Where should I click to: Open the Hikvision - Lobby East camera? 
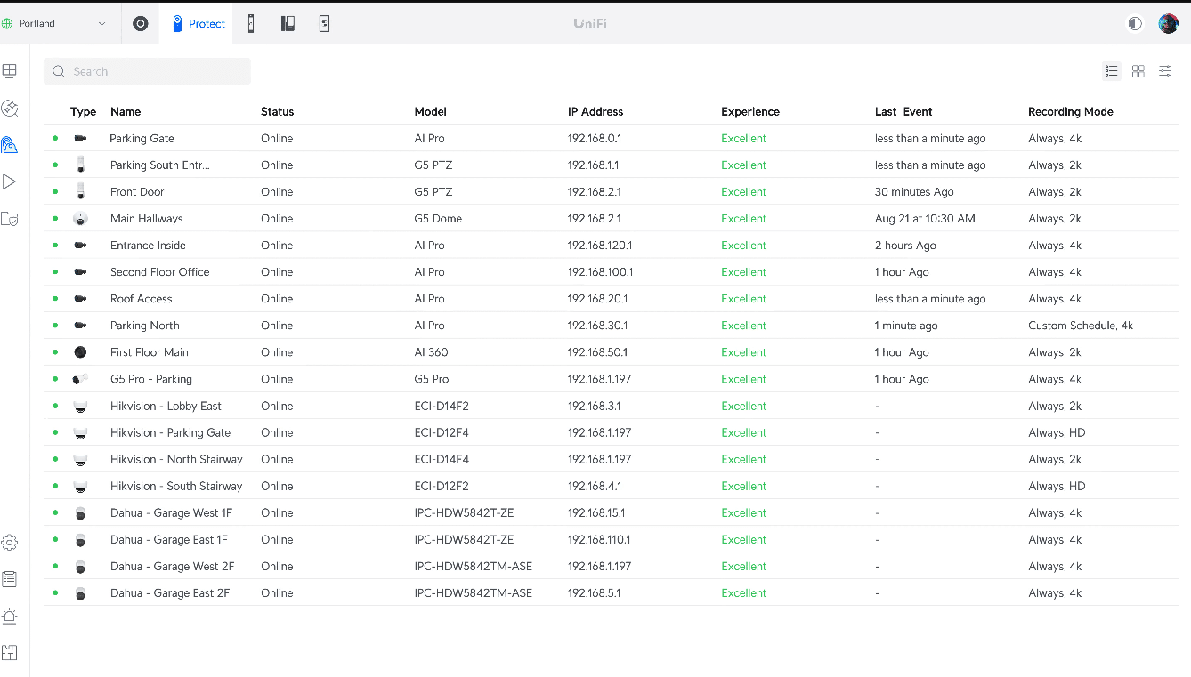point(166,407)
